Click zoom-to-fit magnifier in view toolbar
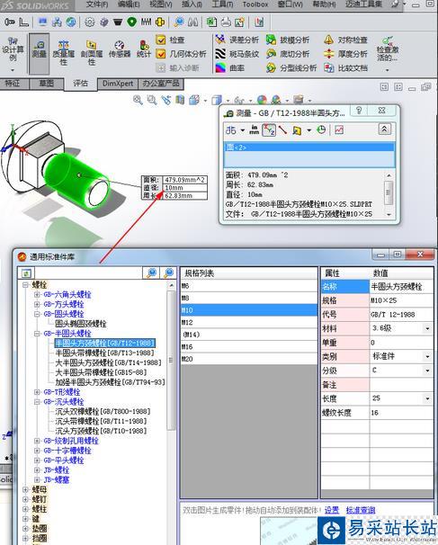The height and width of the screenshot is (545, 438). tap(138, 101)
